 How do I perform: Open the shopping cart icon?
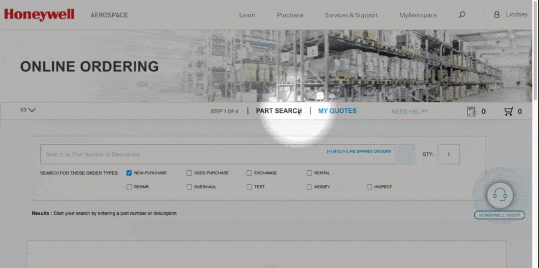508,111
